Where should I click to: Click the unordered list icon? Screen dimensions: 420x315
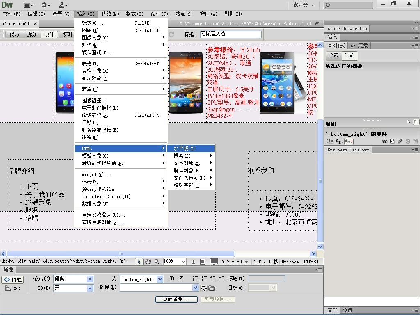(x=196, y=279)
